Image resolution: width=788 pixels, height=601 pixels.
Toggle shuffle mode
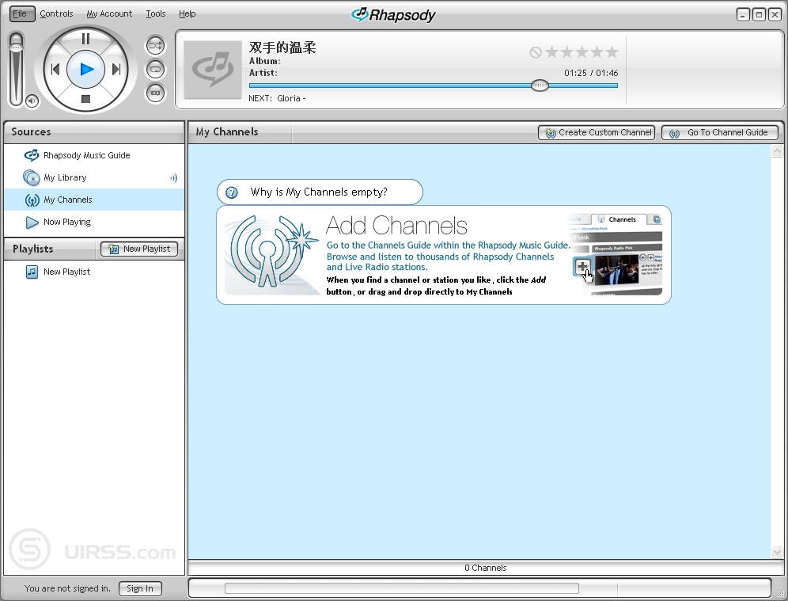[x=155, y=45]
